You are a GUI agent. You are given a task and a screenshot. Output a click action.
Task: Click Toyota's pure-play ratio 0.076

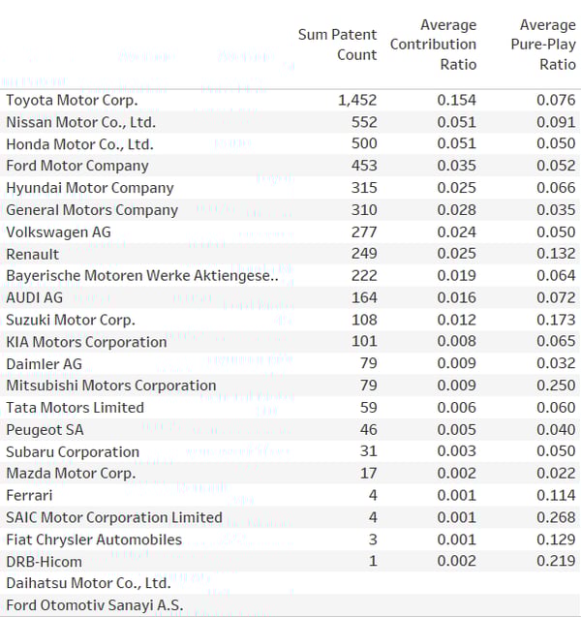(x=556, y=100)
